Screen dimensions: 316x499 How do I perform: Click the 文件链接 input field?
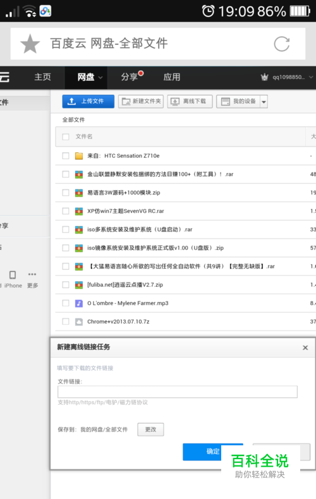click(178, 392)
